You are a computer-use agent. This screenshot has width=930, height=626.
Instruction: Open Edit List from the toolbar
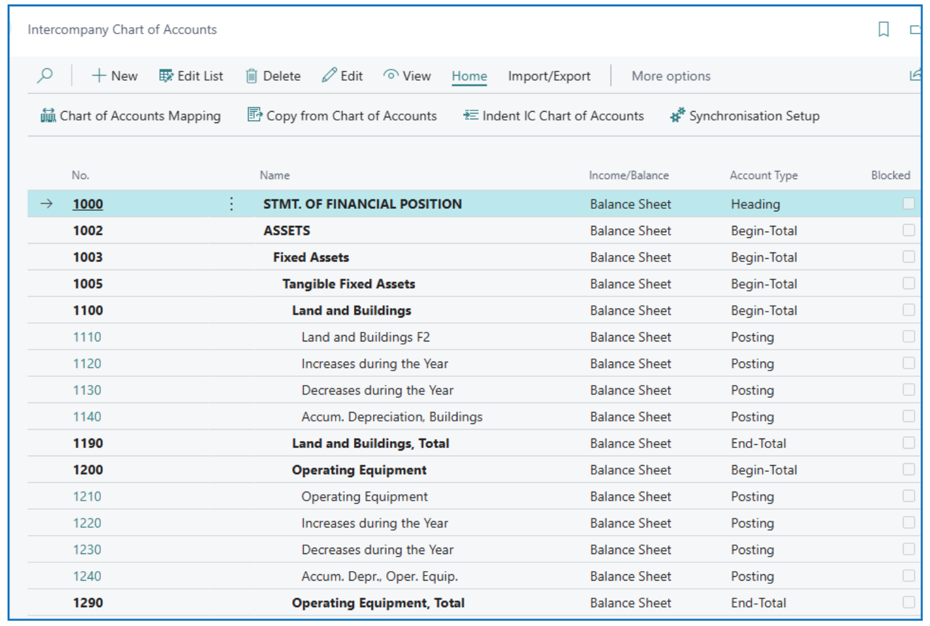191,76
